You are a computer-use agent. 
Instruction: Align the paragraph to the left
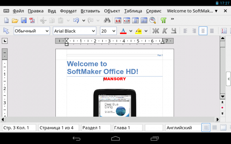point(185,31)
